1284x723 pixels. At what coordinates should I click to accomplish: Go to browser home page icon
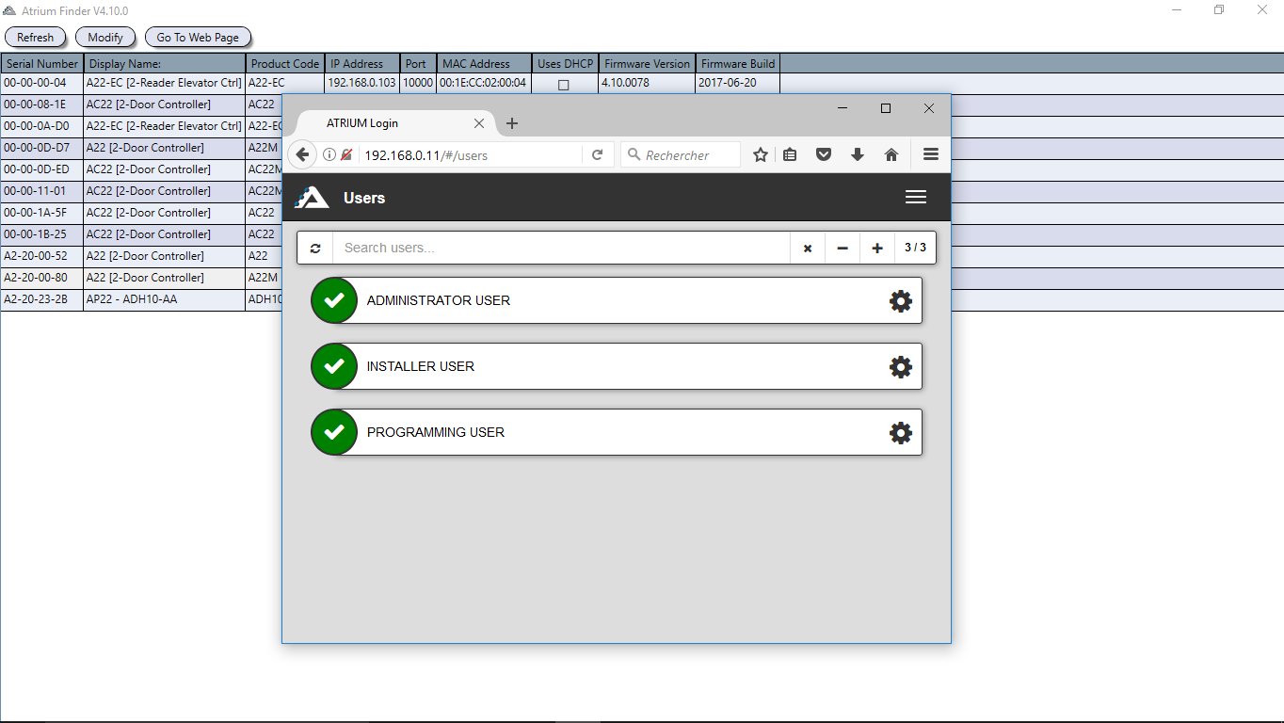pyautogui.click(x=891, y=155)
